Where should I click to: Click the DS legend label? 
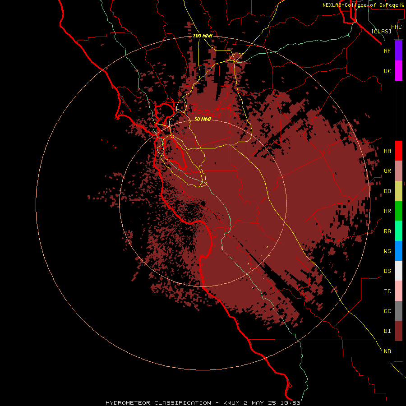[x=387, y=271]
